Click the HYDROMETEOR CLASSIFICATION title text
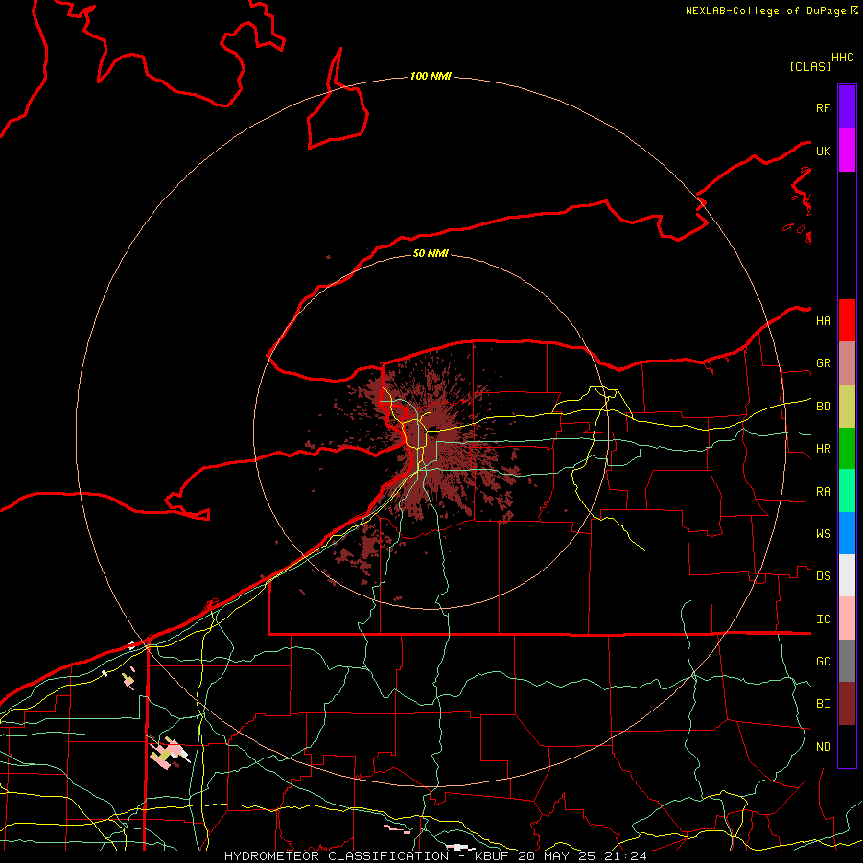863x863 pixels. click(x=337, y=856)
